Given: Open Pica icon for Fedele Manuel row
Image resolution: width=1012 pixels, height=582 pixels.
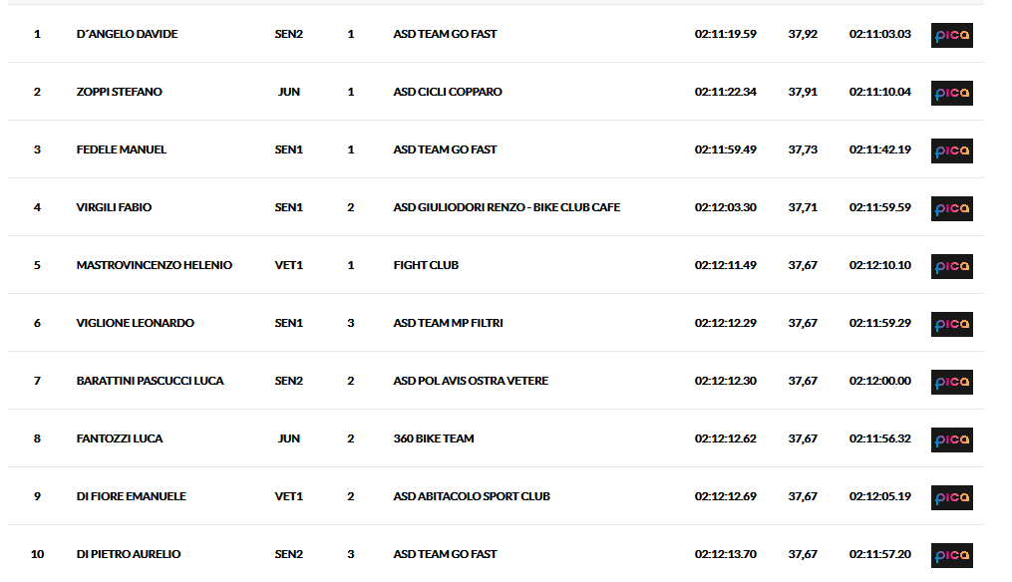Looking at the screenshot, I should 951,150.
